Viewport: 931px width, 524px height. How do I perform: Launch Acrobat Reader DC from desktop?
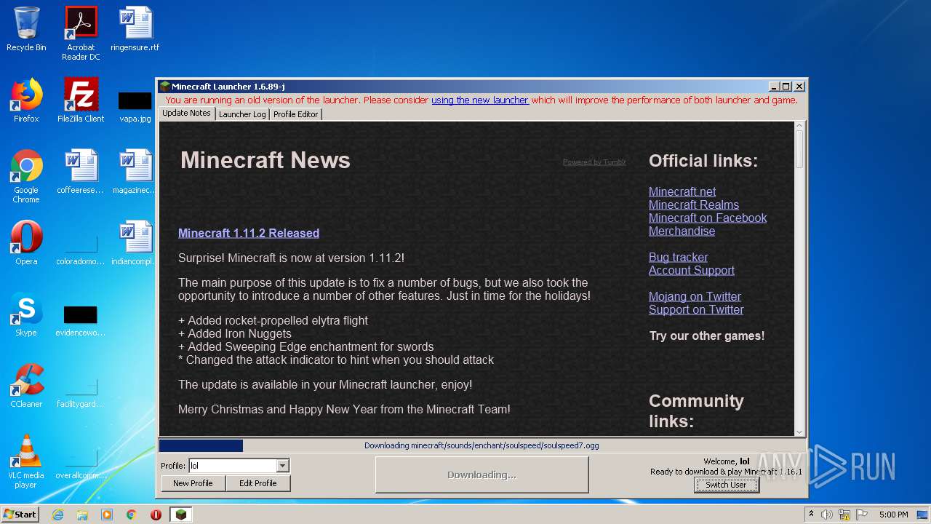click(x=81, y=33)
